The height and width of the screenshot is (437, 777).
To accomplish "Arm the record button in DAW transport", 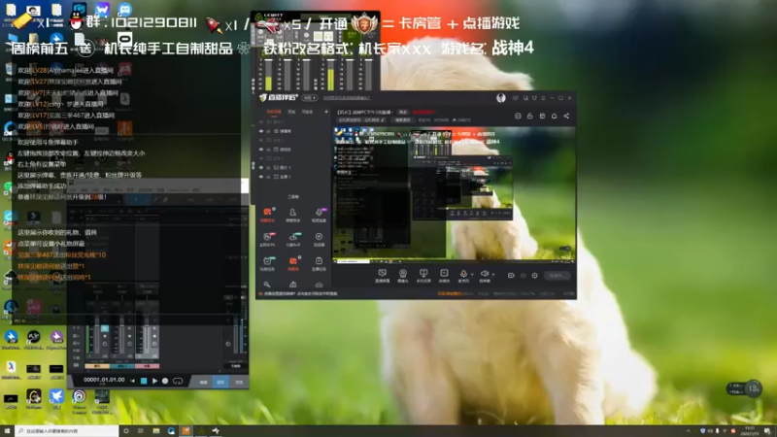I will [165, 381].
